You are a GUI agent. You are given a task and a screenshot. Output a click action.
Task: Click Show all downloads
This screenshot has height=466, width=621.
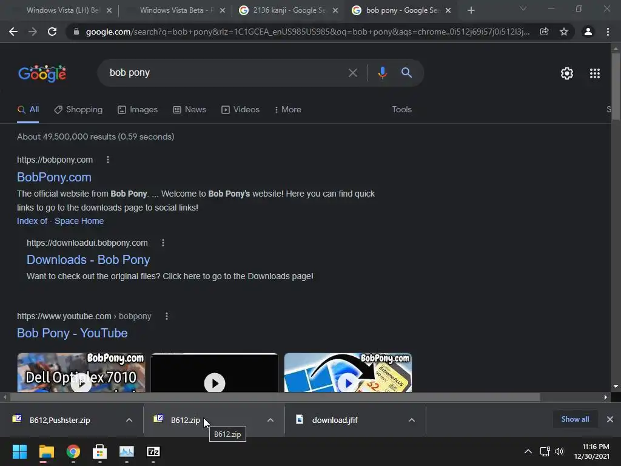(x=575, y=419)
